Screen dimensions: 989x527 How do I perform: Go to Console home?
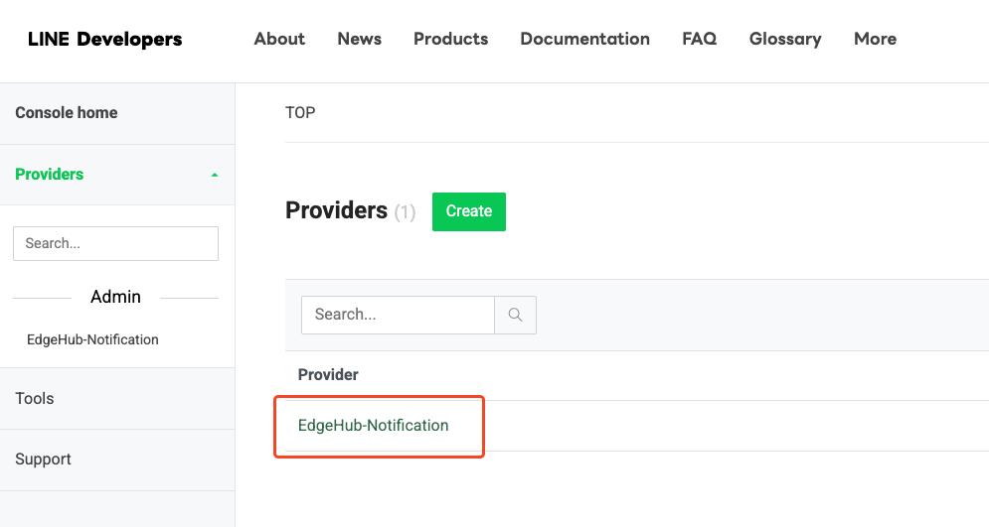[67, 113]
